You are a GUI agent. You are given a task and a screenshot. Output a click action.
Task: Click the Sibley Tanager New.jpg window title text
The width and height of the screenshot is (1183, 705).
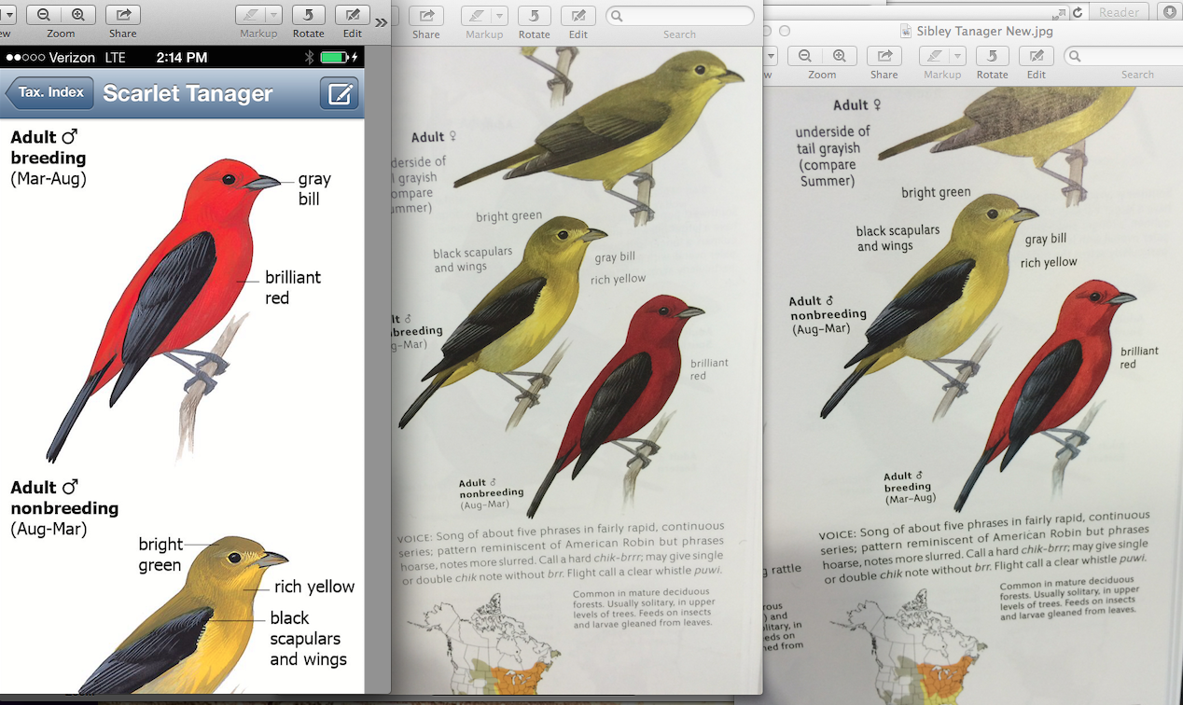click(x=984, y=31)
